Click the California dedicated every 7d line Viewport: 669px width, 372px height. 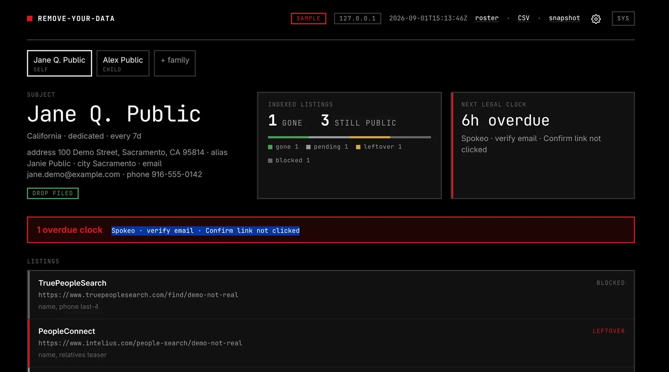tap(84, 136)
